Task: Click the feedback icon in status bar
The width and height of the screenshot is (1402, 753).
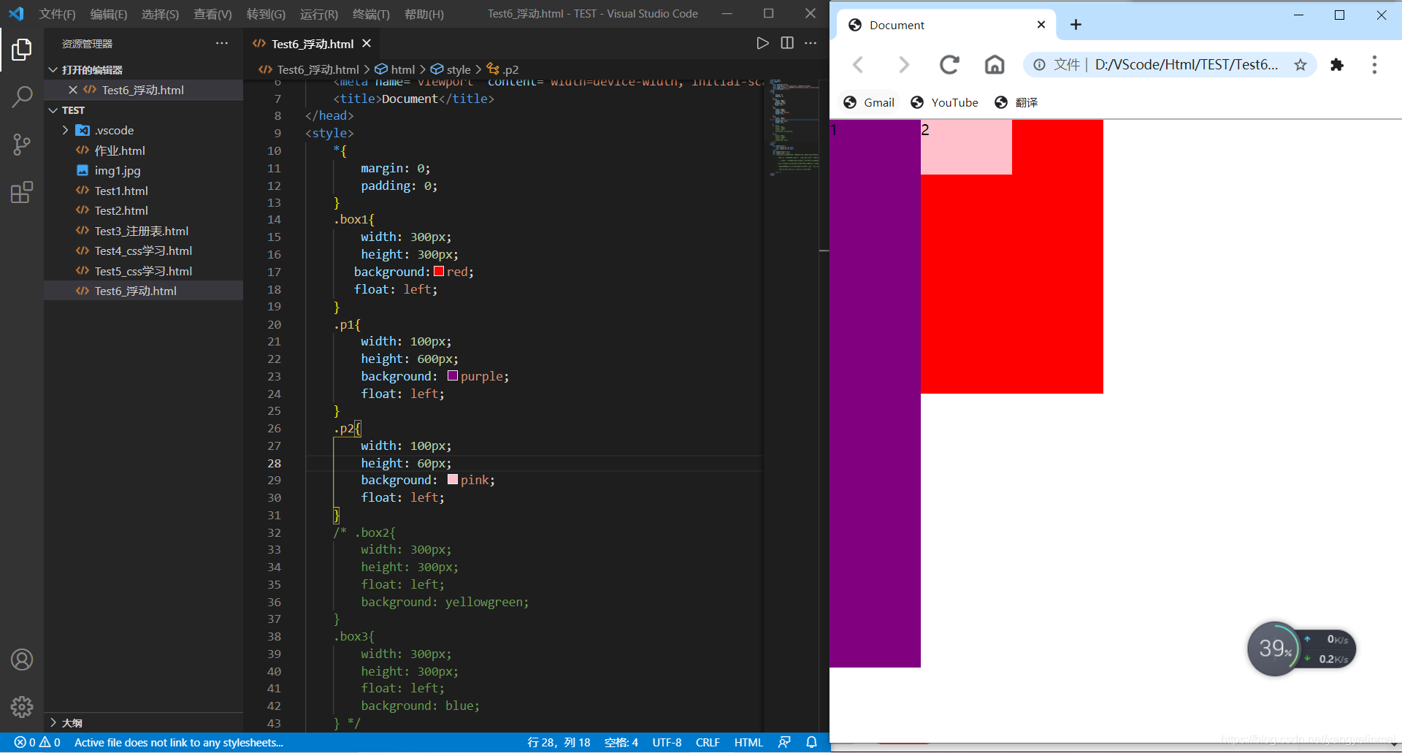Action: 784,743
